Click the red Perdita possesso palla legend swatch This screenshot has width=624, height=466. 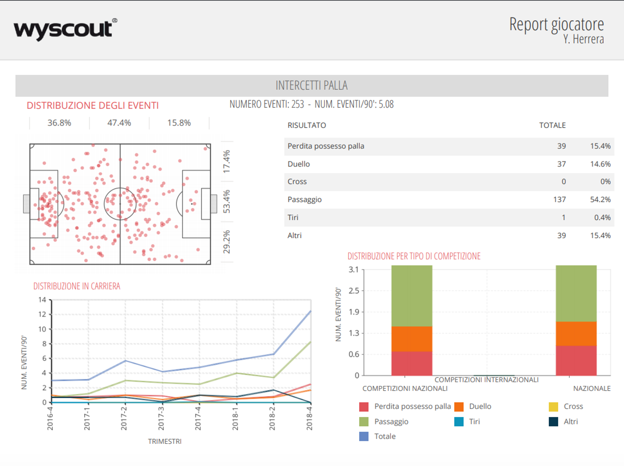[364, 407]
